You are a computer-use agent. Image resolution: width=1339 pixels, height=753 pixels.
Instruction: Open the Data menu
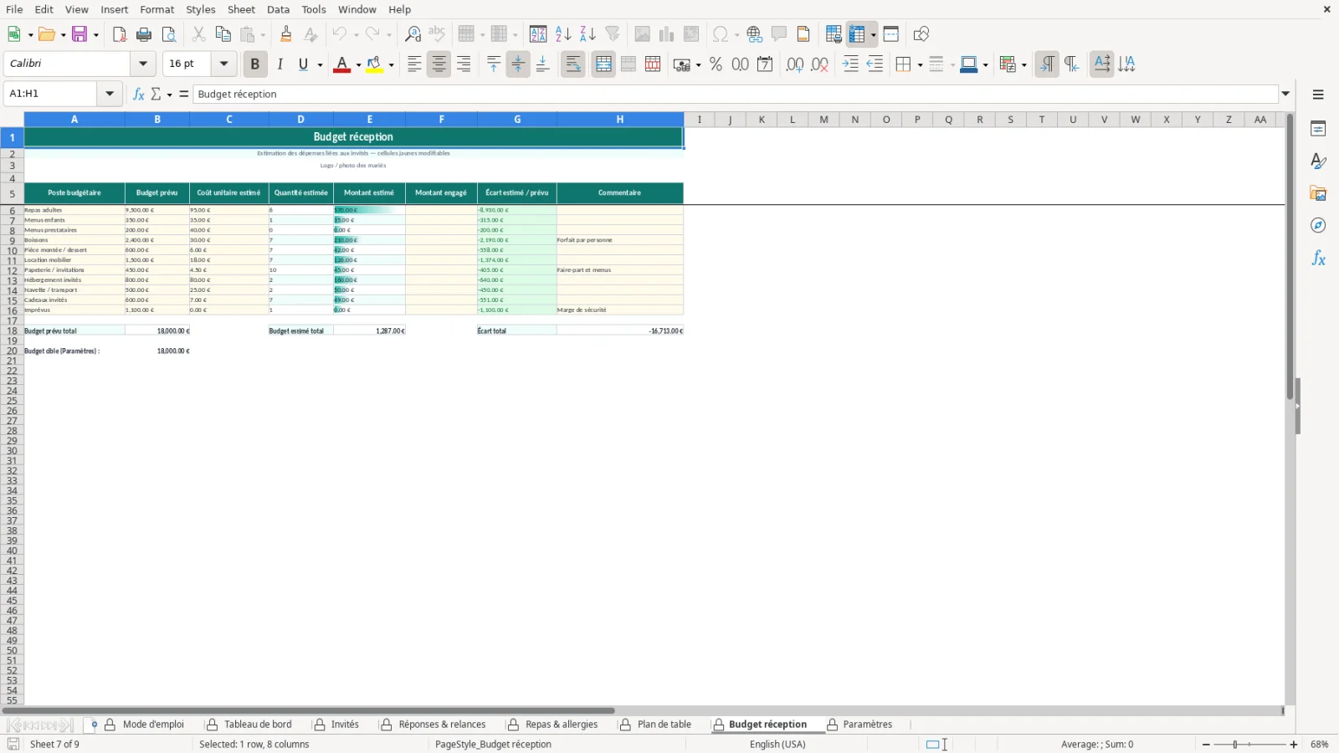click(278, 9)
